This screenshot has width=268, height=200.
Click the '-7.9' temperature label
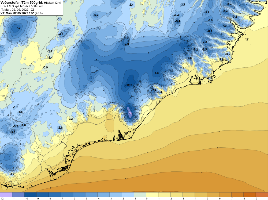126,44
